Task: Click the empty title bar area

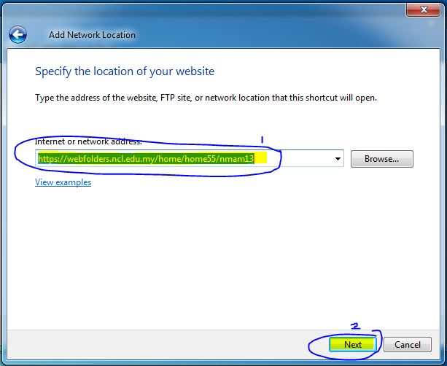Action: pyautogui.click(x=219, y=9)
